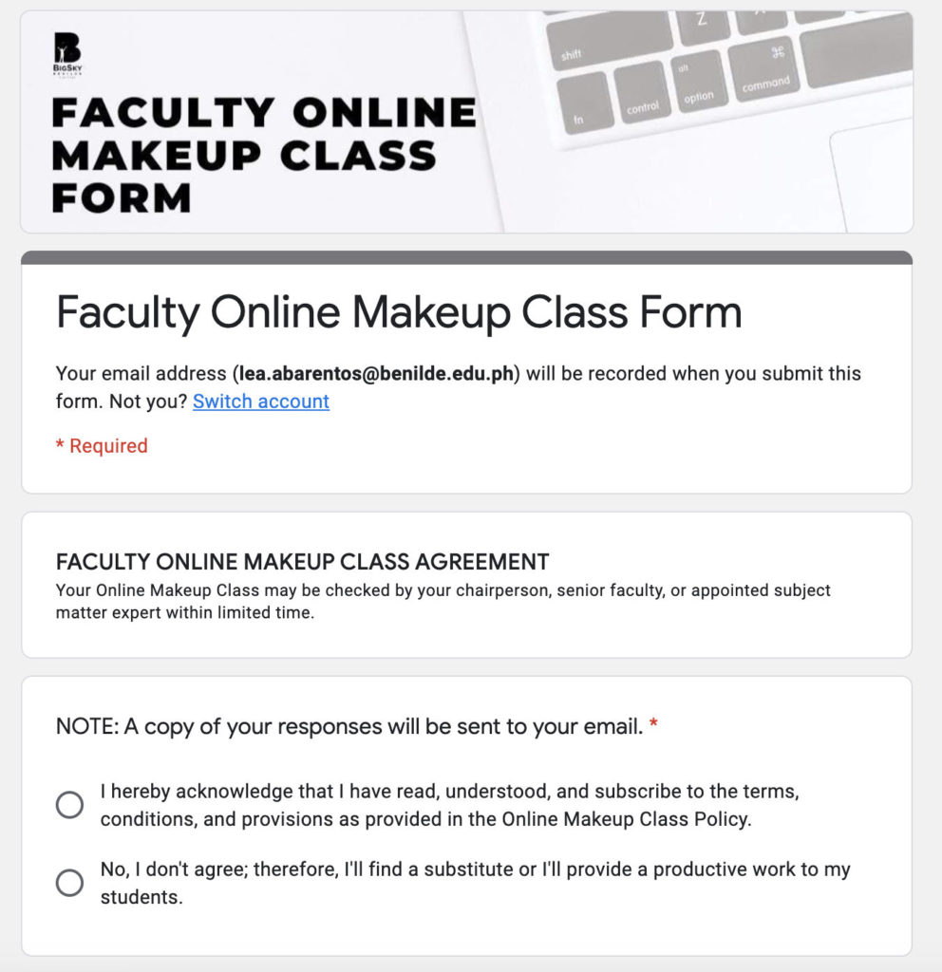Select the 'No, I don't agree' option
This screenshot has height=972, width=942.
pyautogui.click(x=68, y=882)
